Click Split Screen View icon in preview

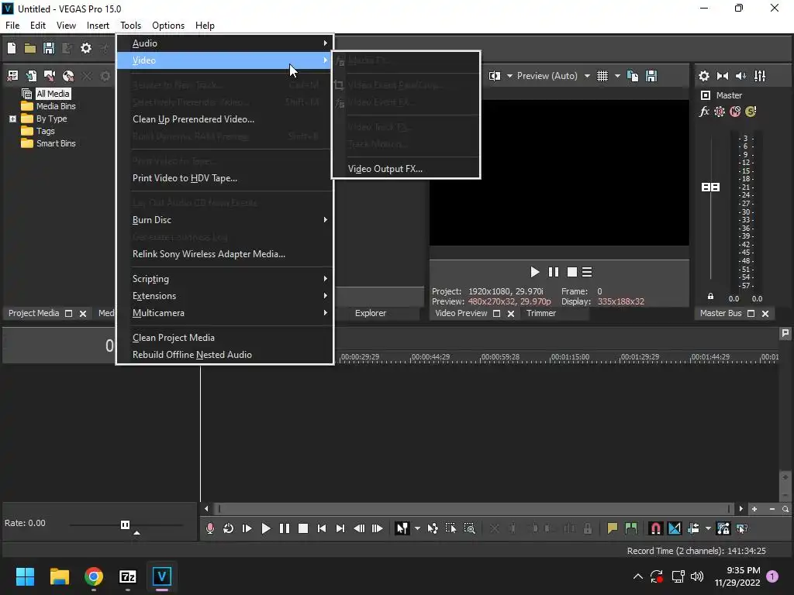pos(495,76)
